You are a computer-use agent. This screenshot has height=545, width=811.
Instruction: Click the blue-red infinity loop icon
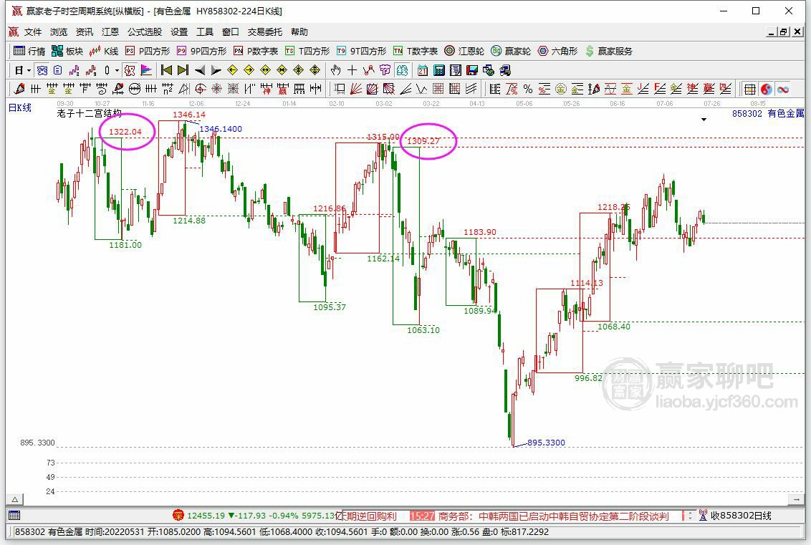pos(783,89)
